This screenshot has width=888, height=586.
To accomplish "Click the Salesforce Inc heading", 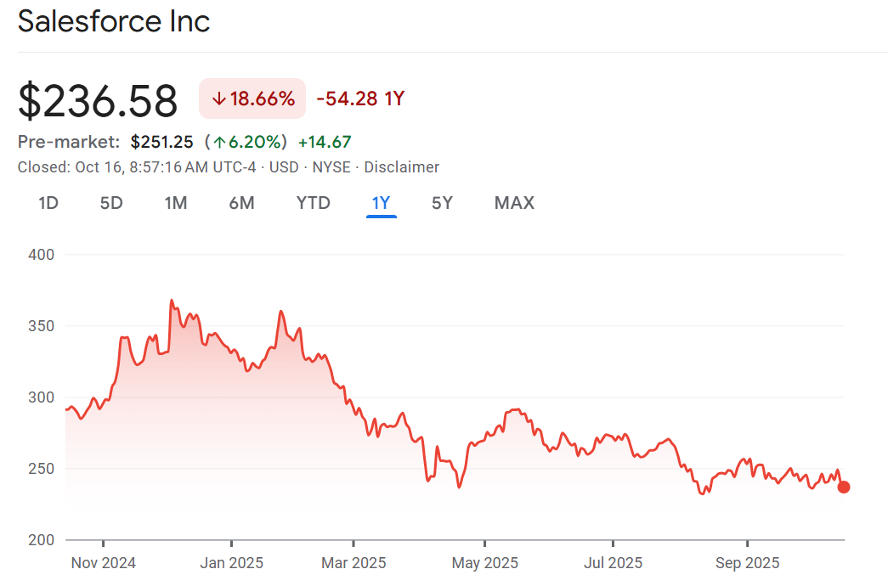I will coord(114,21).
